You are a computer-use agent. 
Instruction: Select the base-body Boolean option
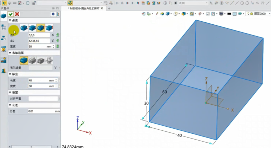point(24,60)
